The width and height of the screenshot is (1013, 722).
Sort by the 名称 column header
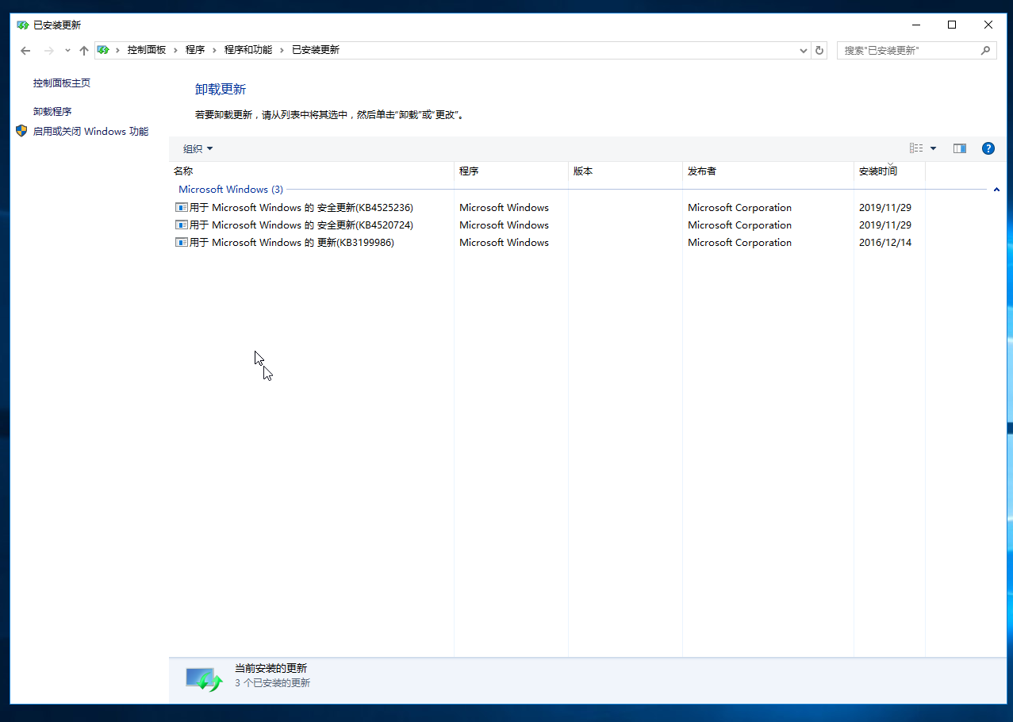pyautogui.click(x=312, y=171)
